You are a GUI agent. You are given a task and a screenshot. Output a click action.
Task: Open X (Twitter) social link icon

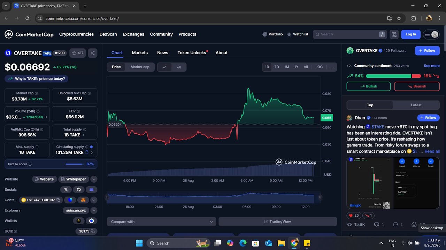click(66, 190)
